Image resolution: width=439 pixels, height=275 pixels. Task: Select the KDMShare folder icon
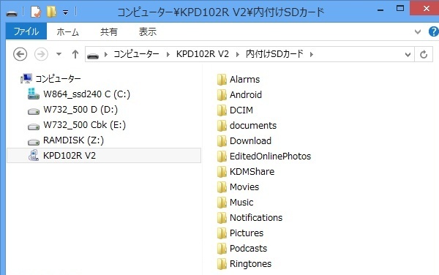[222, 172]
